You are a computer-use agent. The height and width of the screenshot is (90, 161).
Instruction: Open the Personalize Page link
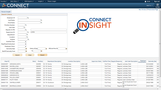153,9
